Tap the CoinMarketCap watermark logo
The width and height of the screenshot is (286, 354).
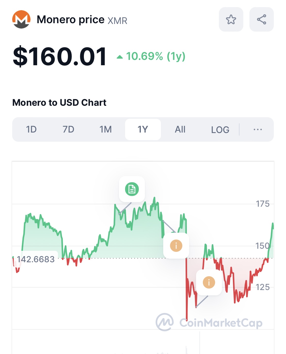pyautogui.click(x=209, y=322)
